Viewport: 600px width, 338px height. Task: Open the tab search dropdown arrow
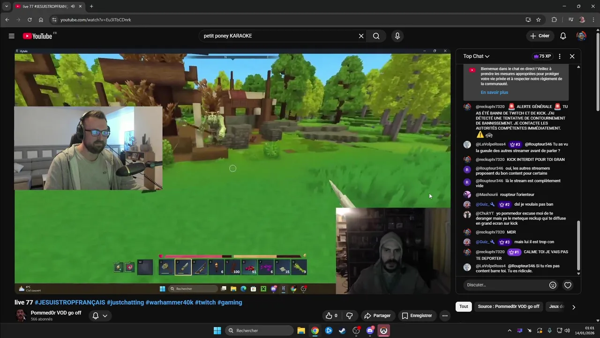[7, 6]
